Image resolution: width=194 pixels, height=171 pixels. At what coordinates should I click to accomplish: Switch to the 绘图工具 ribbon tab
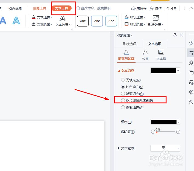(39, 8)
